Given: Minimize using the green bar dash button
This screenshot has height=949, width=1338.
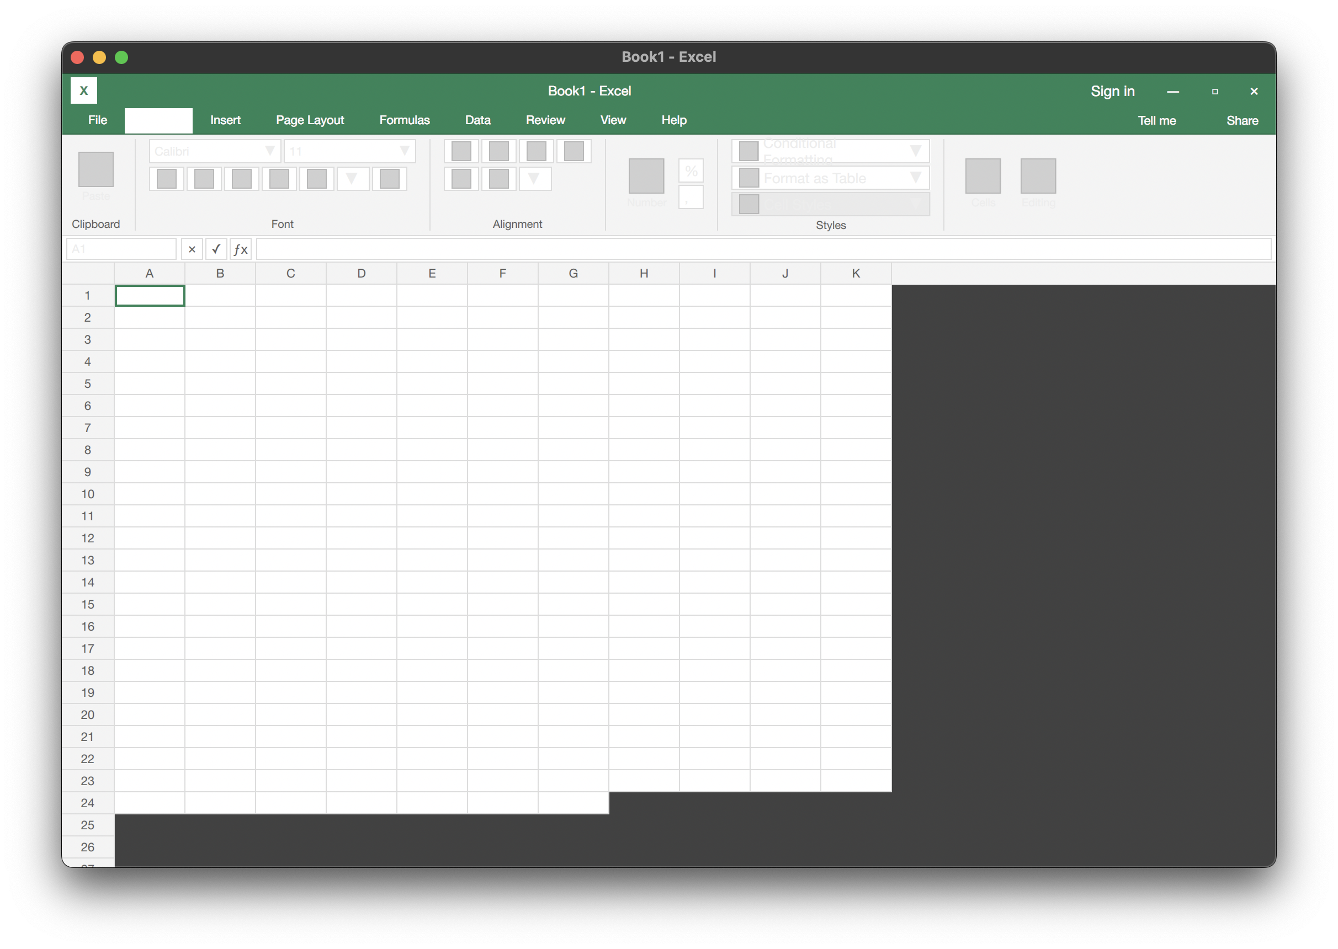Looking at the screenshot, I should (x=1172, y=92).
